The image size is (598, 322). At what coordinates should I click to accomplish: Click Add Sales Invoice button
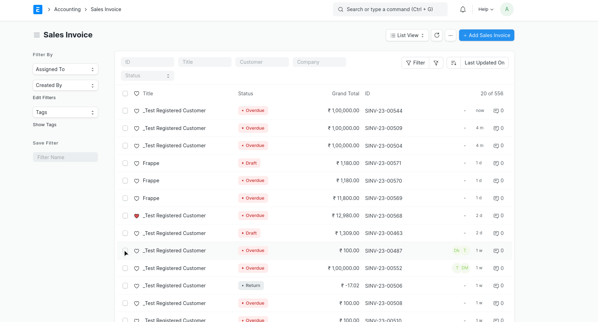point(487,35)
